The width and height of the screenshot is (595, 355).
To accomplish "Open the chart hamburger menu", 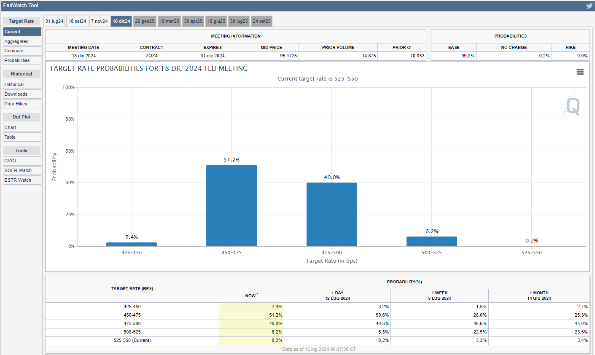I will 580,72.
